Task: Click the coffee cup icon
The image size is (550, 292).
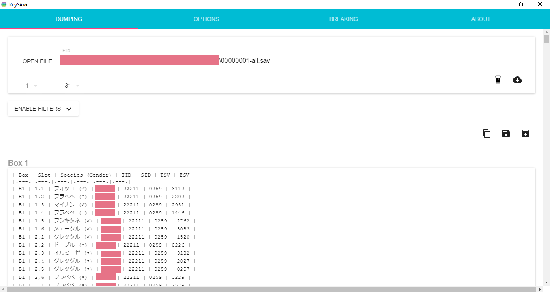Action: (x=498, y=80)
